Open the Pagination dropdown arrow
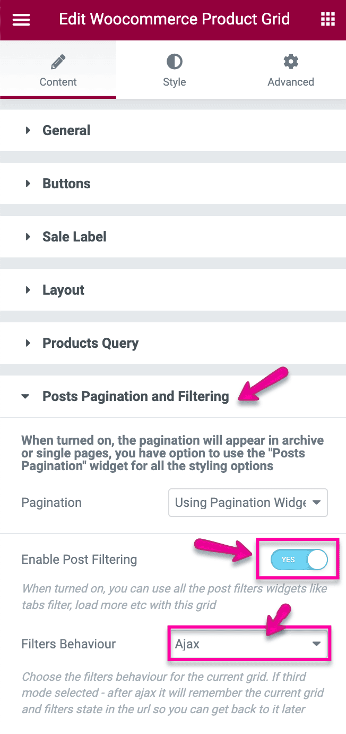Viewport: 346px width, 734px height. 317,503
